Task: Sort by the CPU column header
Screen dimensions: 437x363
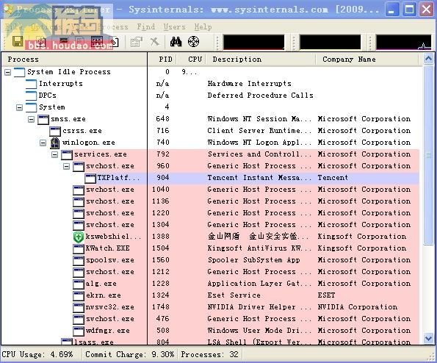Action: pyautogui.click(x=191, y=60)
